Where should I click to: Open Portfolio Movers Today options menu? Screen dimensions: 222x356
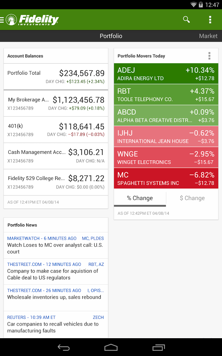pos(209,56)
